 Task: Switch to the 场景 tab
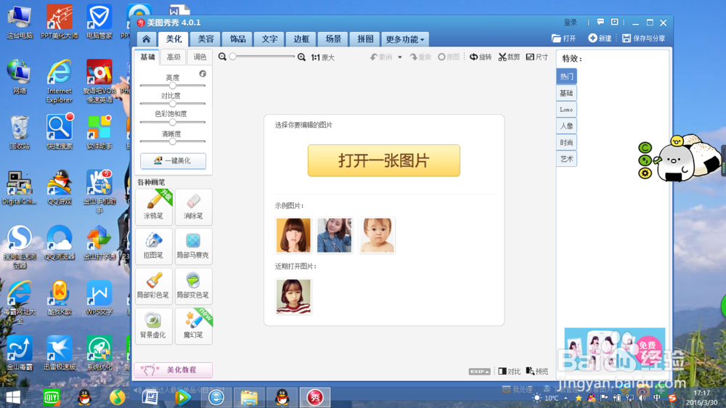tap(333, 39)
